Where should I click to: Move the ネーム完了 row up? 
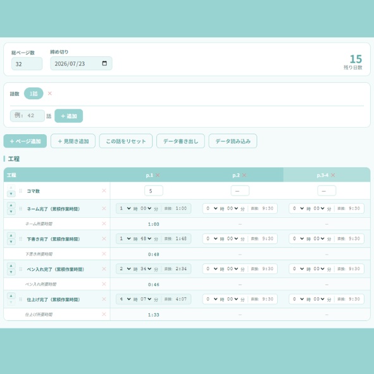click(11, 205)
